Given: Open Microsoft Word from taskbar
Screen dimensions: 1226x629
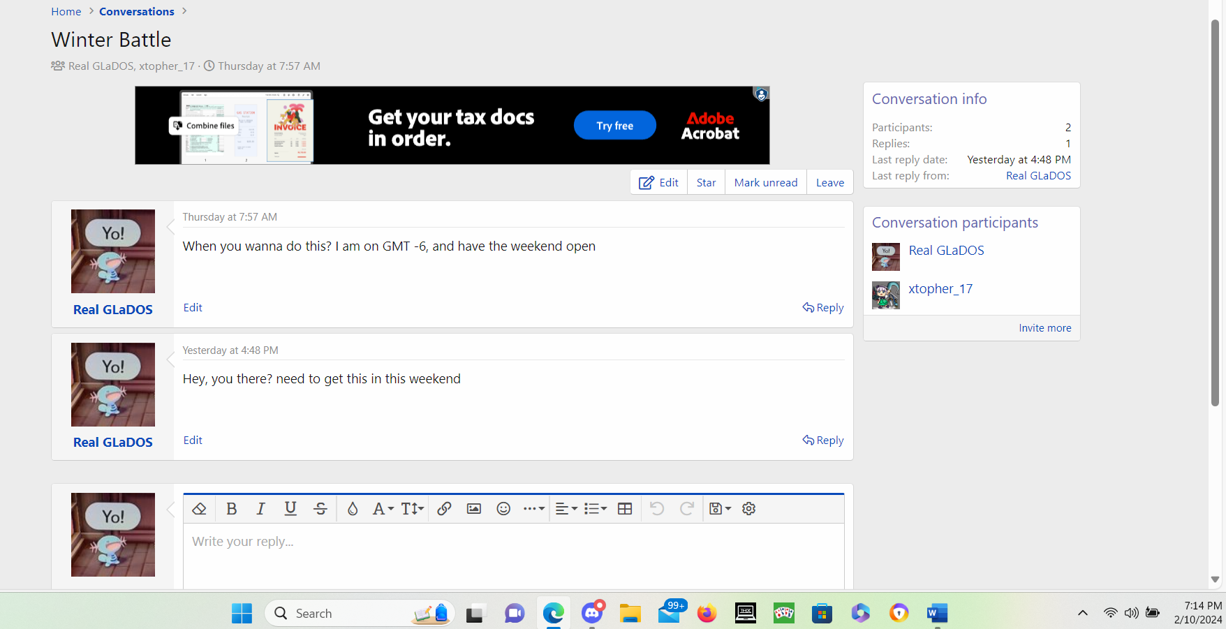Looking at the screenshot, I should point(937,614).
